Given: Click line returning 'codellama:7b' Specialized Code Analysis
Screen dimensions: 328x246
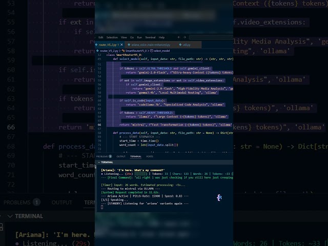Looking at the screenshot, I should (175, 105).
